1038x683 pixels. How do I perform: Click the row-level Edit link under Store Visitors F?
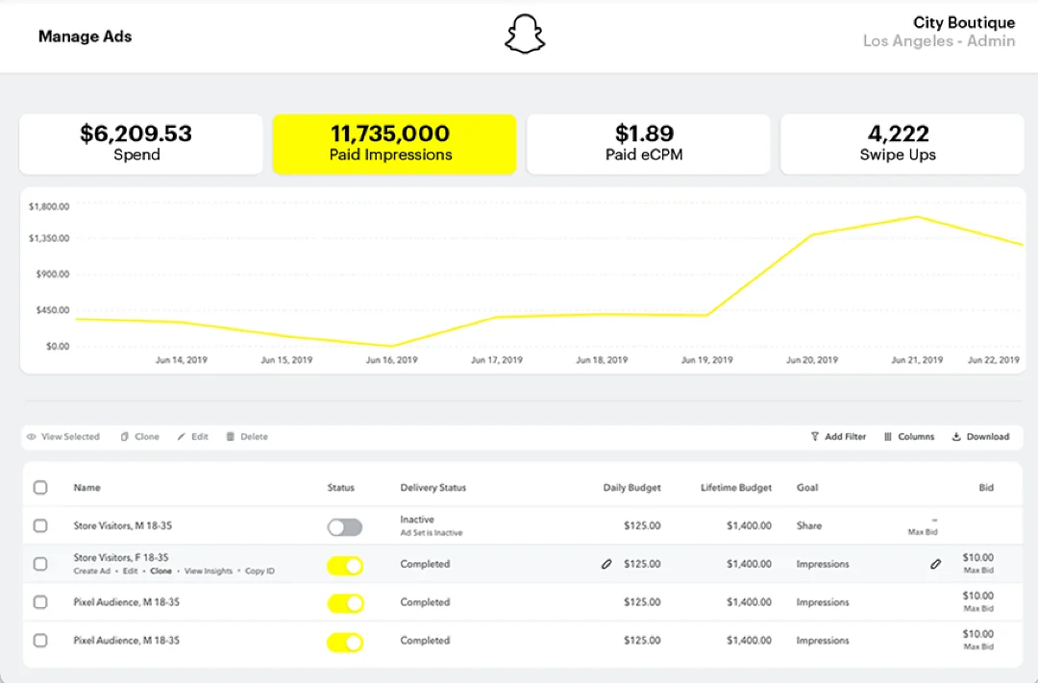[x=131, y=572]
